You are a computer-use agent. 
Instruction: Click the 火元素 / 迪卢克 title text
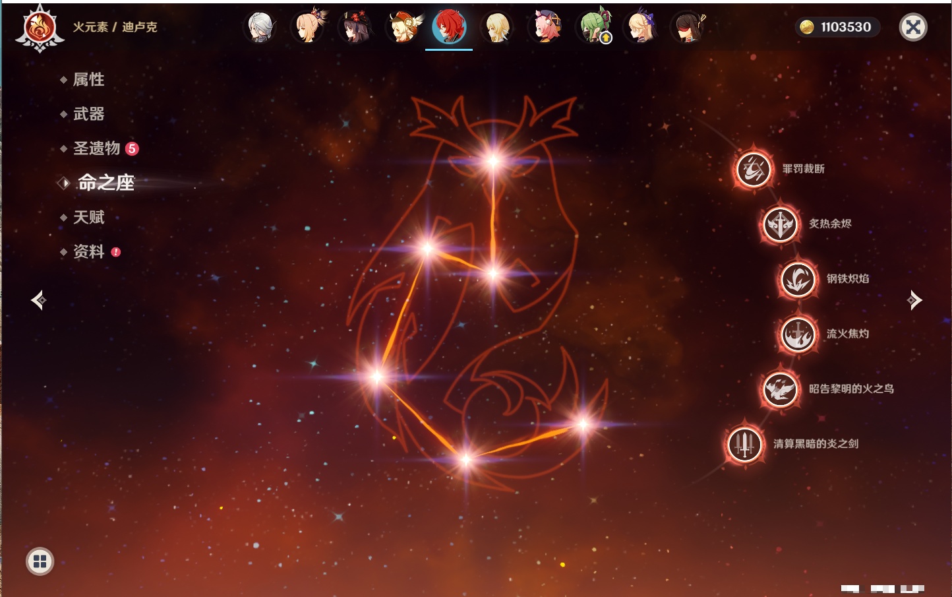115,27
